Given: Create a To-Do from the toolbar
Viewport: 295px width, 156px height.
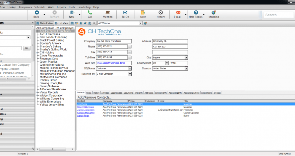Looking at the screenshot, I should click(125, 12).
